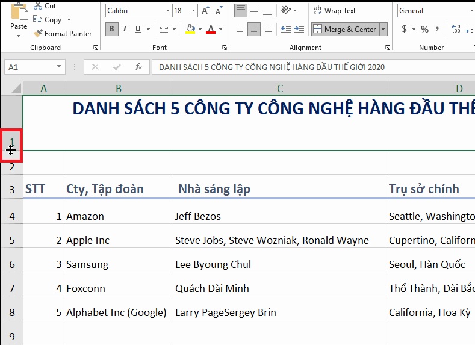Toggle Italic formatting

coord(125,29)
